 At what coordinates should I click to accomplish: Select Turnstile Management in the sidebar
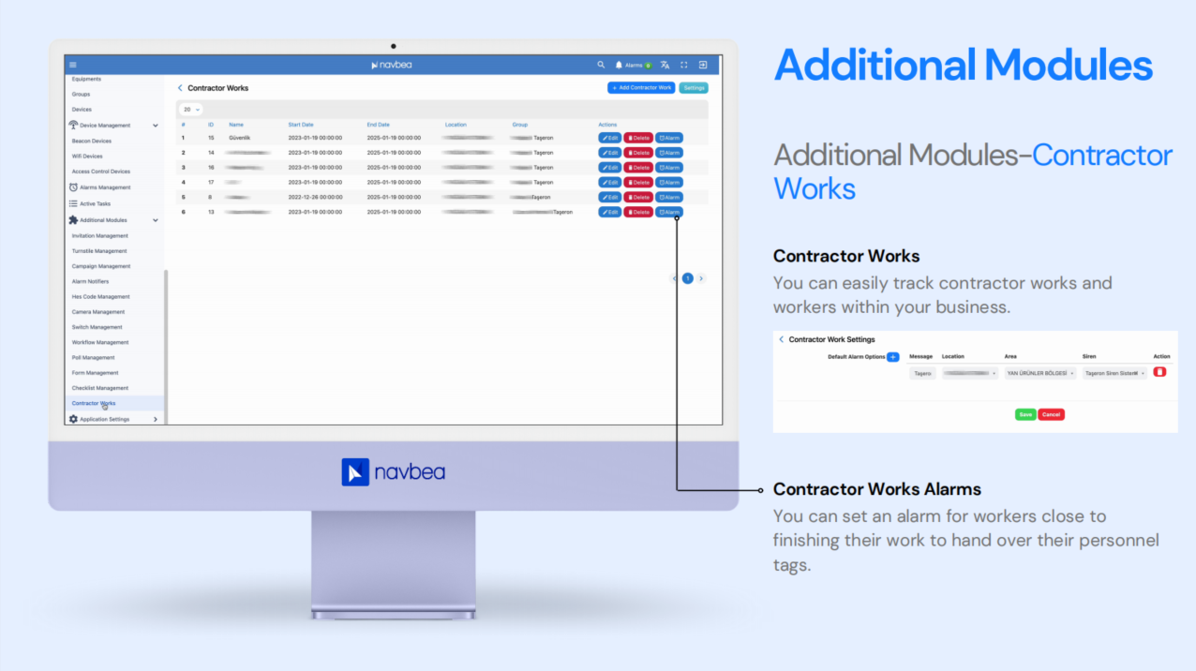tap(99, 251)
